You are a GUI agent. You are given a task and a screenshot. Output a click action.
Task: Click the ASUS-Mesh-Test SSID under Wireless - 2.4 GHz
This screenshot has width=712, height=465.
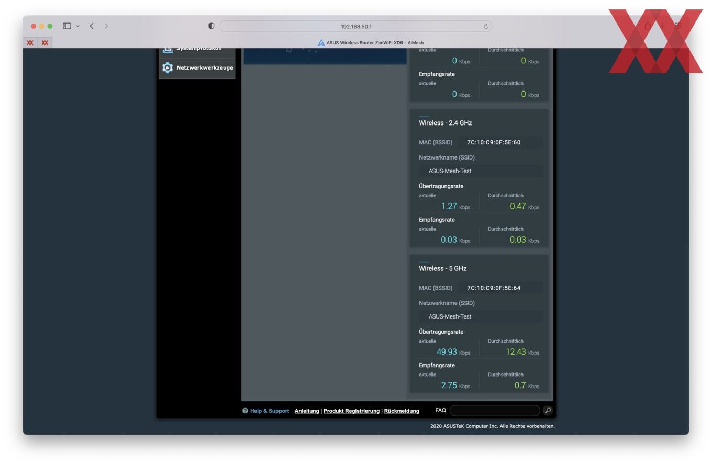tap(450, 171)
